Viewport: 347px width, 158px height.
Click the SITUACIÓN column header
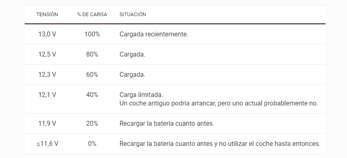(133, 15)
